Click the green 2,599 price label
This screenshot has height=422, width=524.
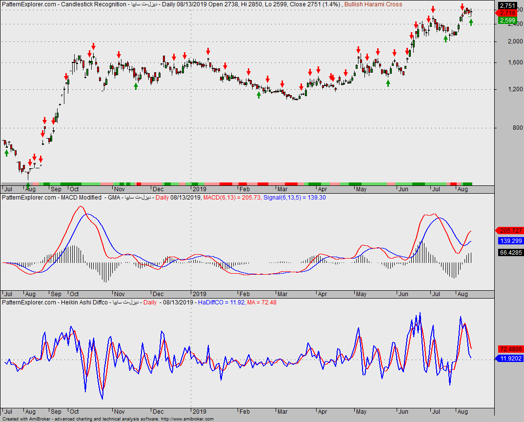[x=507, y=20]
